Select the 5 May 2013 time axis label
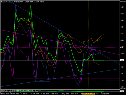 (65, 94)
